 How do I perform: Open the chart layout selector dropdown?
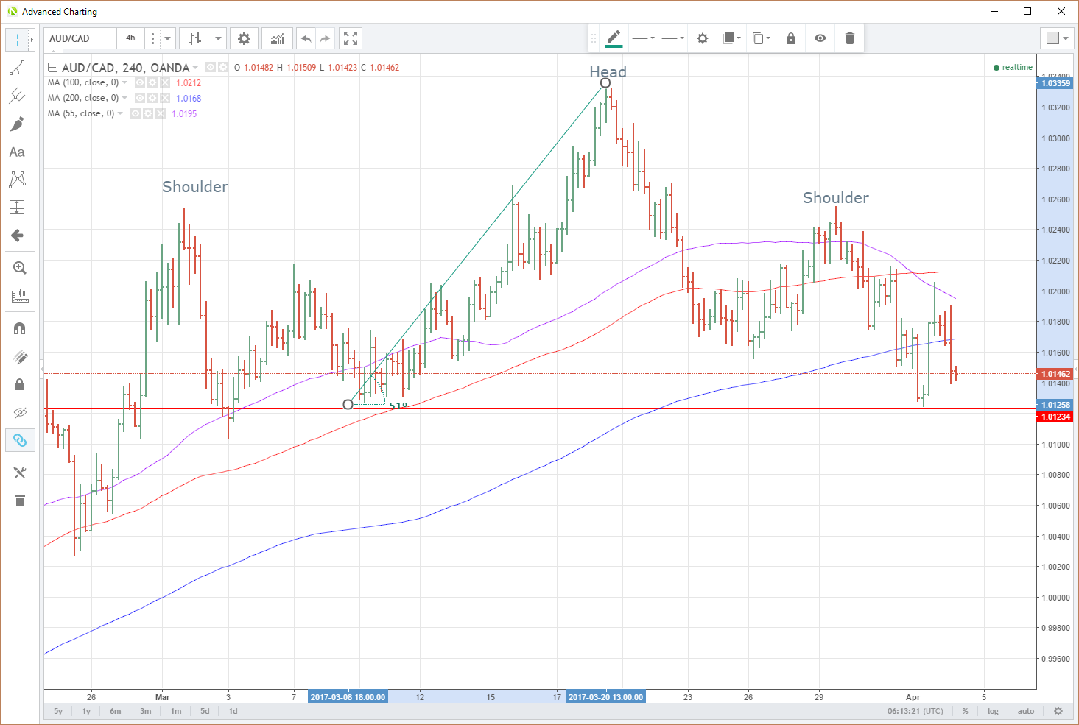pos(1058,38)
